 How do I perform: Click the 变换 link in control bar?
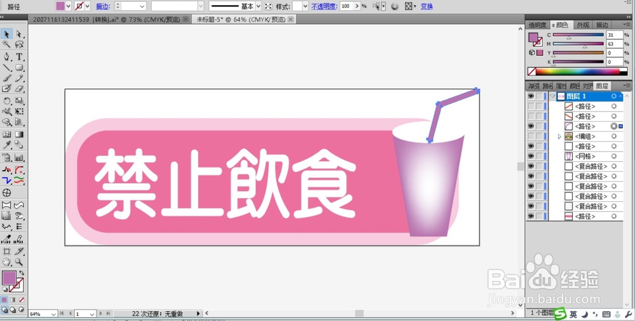427,6
